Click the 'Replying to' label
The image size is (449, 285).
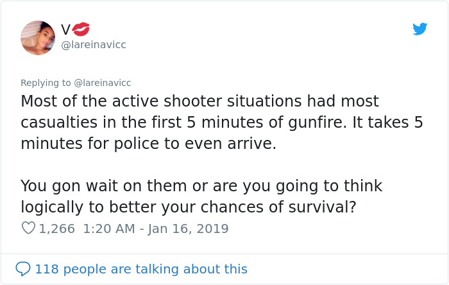46,82
